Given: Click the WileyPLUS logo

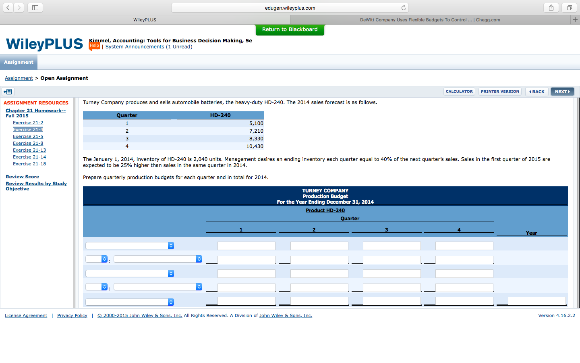Looking at the screenshot, I should [x=44, y=44].
